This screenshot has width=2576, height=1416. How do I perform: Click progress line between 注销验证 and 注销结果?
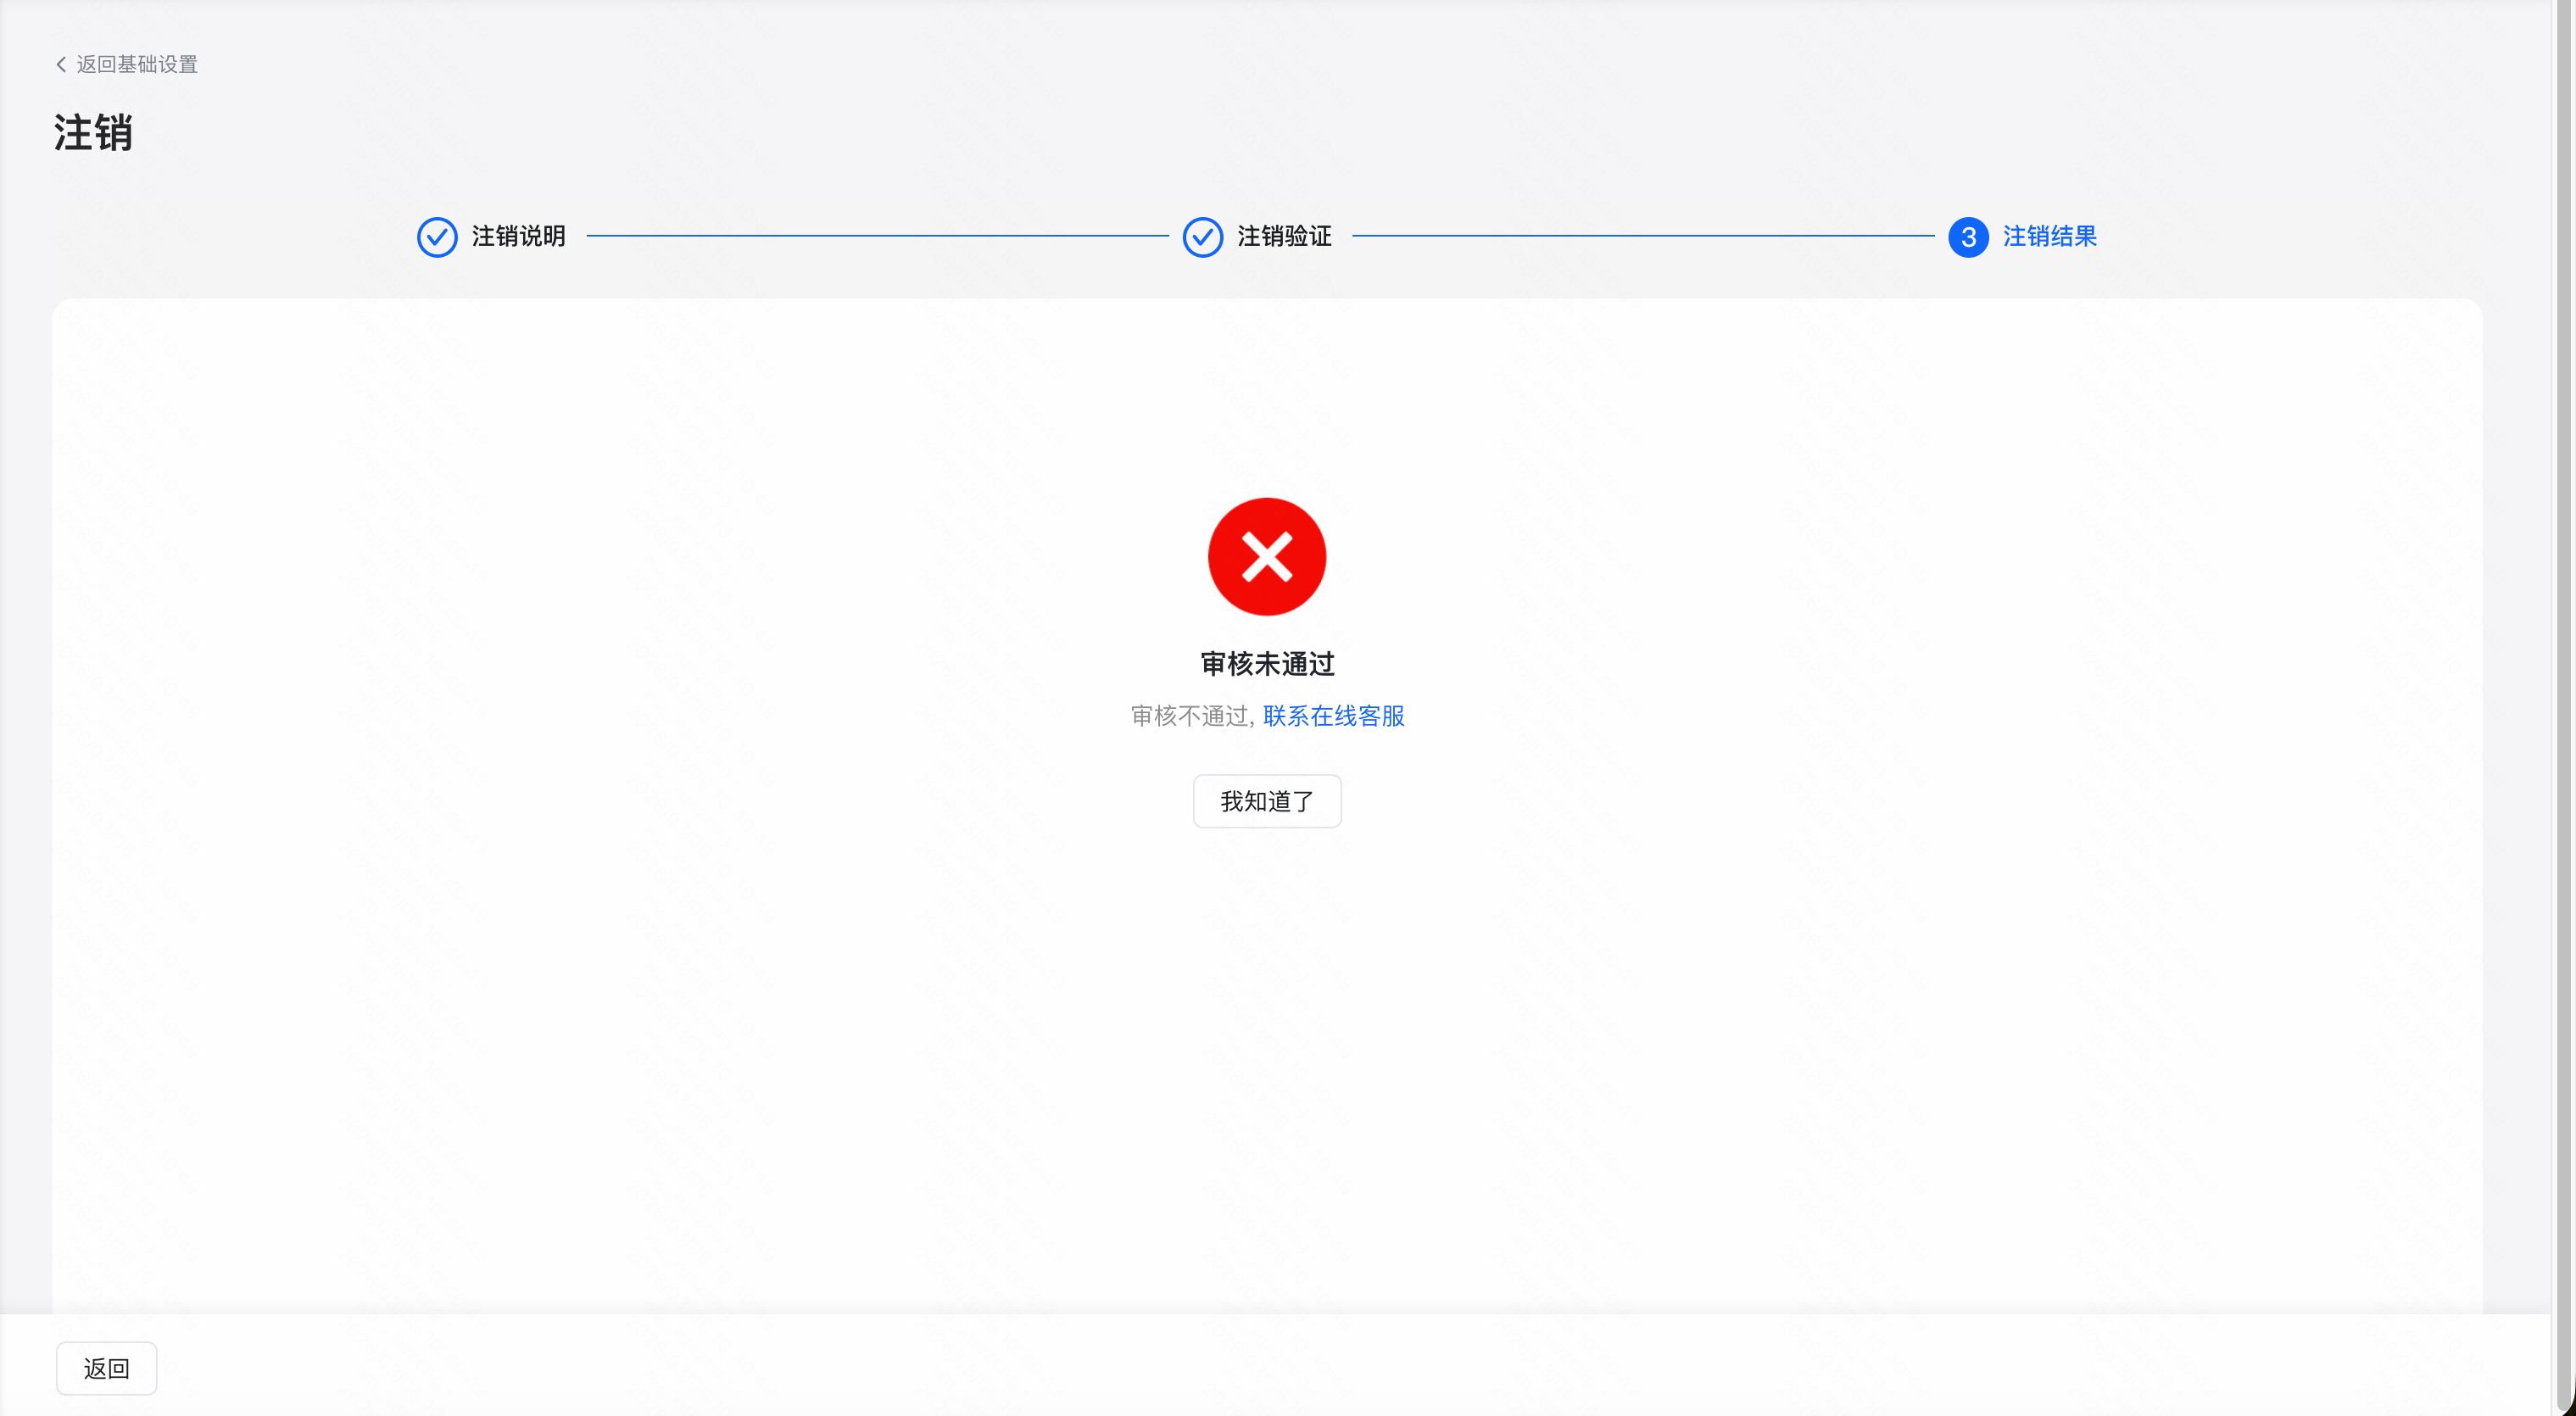pyautogui.click(x=1642, y=236)
